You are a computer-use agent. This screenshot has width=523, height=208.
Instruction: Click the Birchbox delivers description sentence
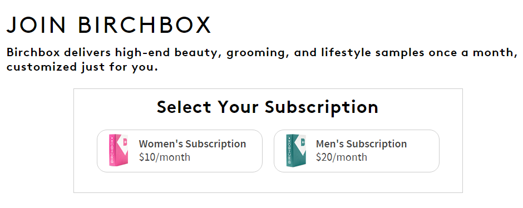tap(262, 60)
